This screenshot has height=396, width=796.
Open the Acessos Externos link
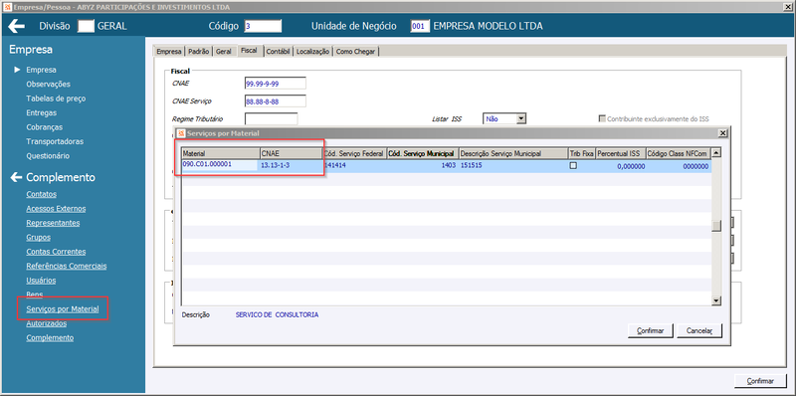56,208
